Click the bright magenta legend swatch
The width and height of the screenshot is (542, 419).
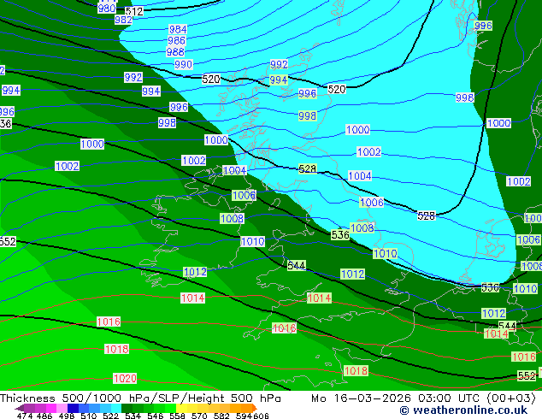[51, 408]
